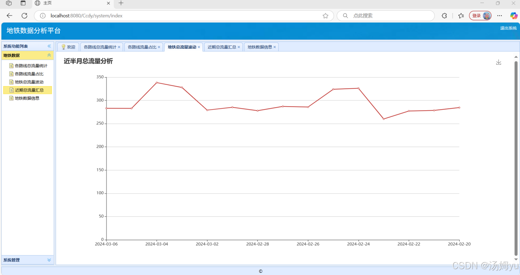Click the scroll down arrow of chart panel
The image size is (520, 275).
tap(516, 259)
